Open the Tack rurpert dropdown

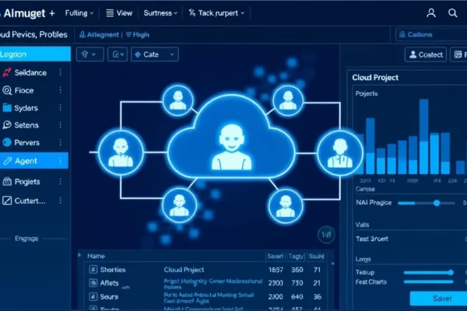217,13
